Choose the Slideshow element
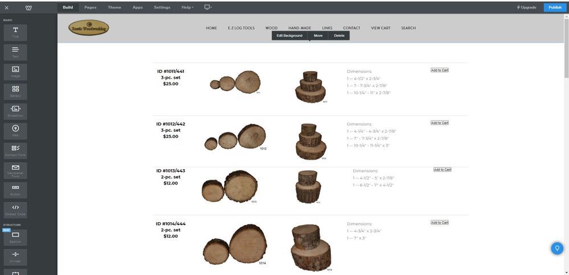Screen dimensions: 569x275 coord(15,110)
